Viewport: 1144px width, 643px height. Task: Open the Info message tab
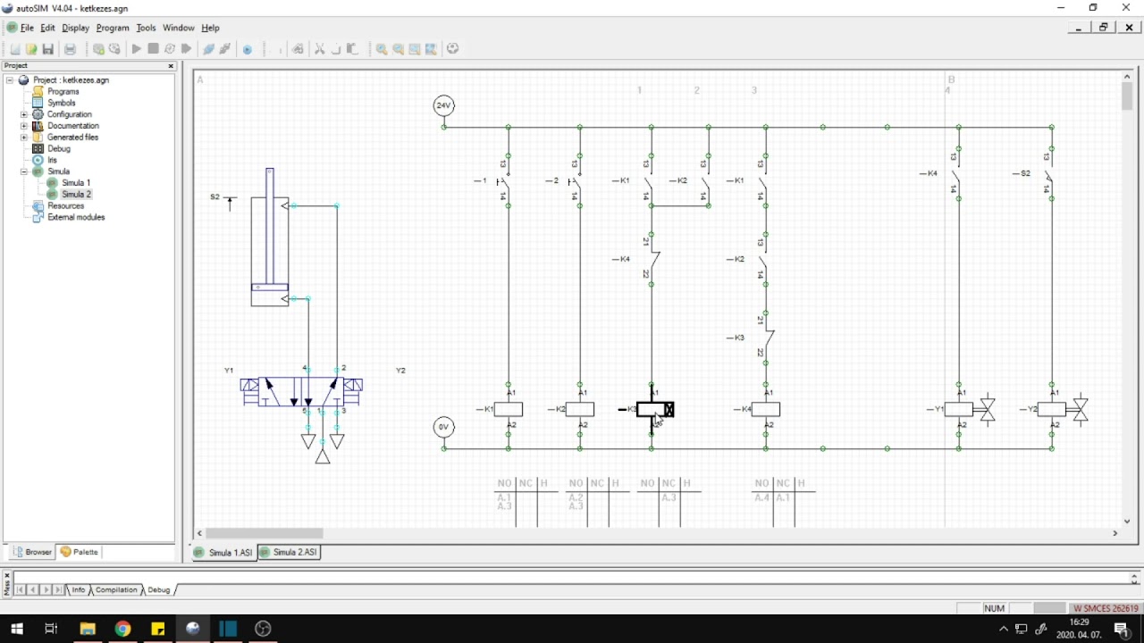[x=79, y=590]
